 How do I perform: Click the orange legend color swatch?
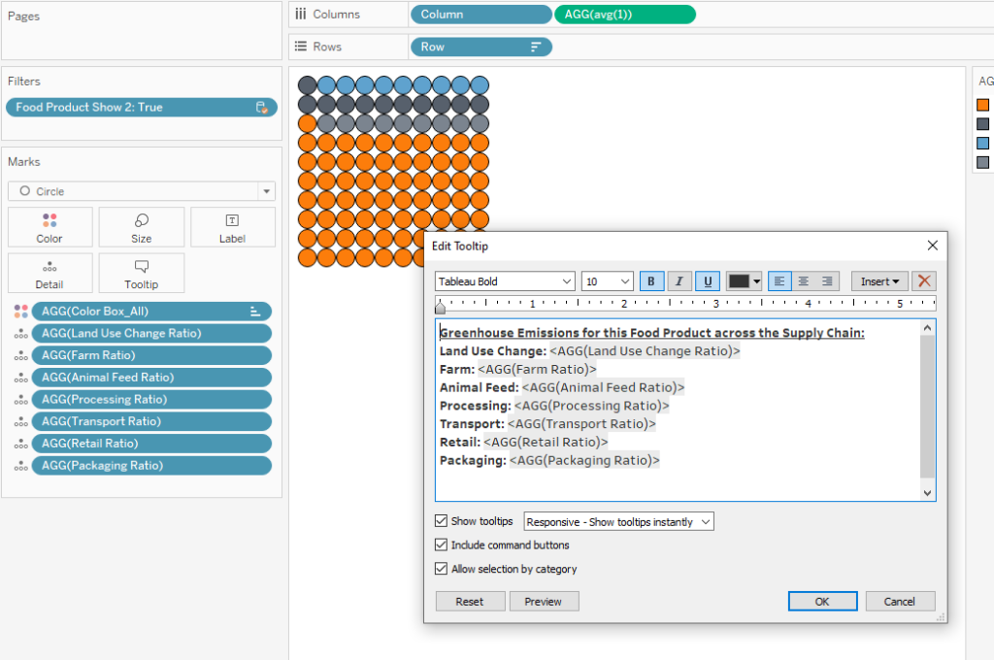[x=982, y=105]
